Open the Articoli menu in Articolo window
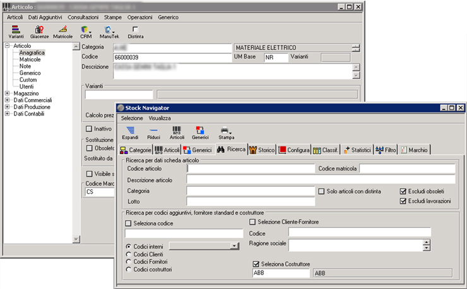The width and height of the screenshot is (467, 289). (15, 17)
